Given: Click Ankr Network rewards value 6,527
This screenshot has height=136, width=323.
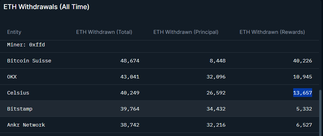Looking at the screenshot, I should [x=304, y=125].
